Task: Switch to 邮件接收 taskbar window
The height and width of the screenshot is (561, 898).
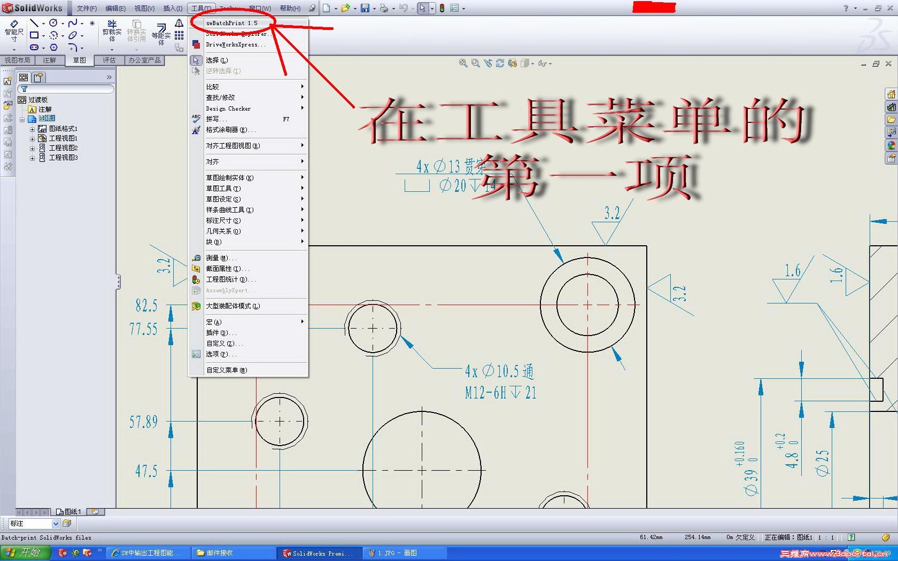Action: pos(233,553)
